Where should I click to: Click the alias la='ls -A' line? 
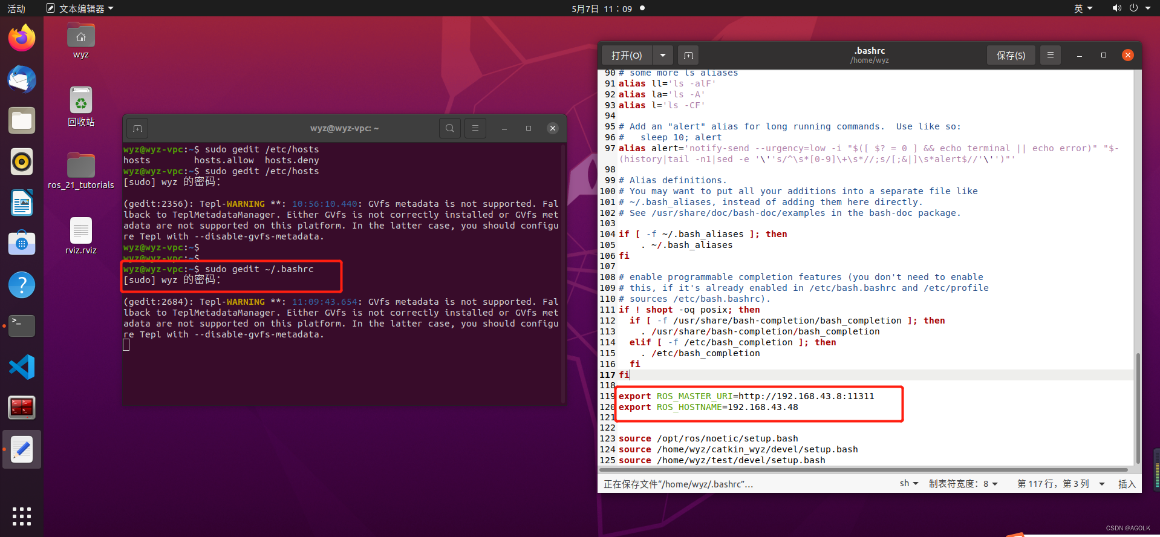click(x=662, y=94)
